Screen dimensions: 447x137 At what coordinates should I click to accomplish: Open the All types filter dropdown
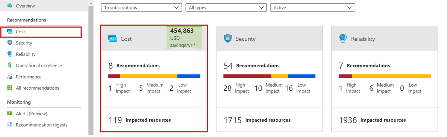click(226, 7)
